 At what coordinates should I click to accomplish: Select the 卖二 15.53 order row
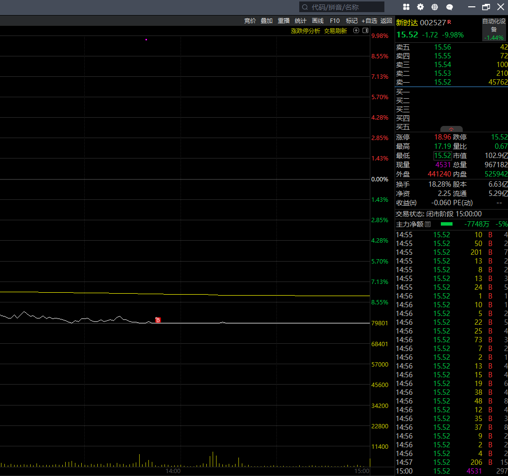pos(451,73)
